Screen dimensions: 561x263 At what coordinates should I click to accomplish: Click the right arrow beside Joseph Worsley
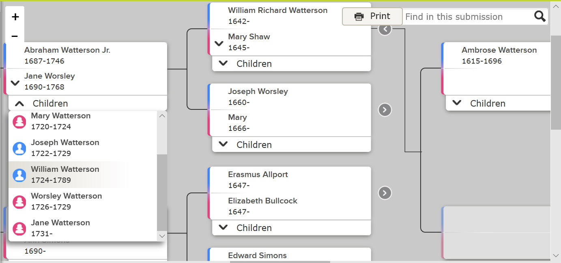click(x=385, y=110)
